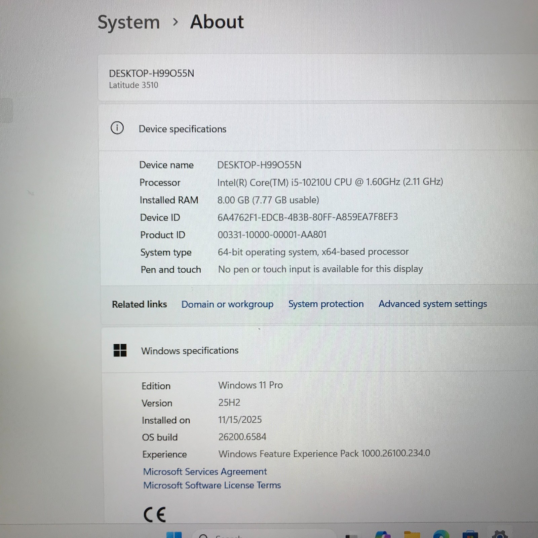This screenshot has width=538, height=538.
Task: Collapse the Device specifications section header
Action: coord(318,128)
